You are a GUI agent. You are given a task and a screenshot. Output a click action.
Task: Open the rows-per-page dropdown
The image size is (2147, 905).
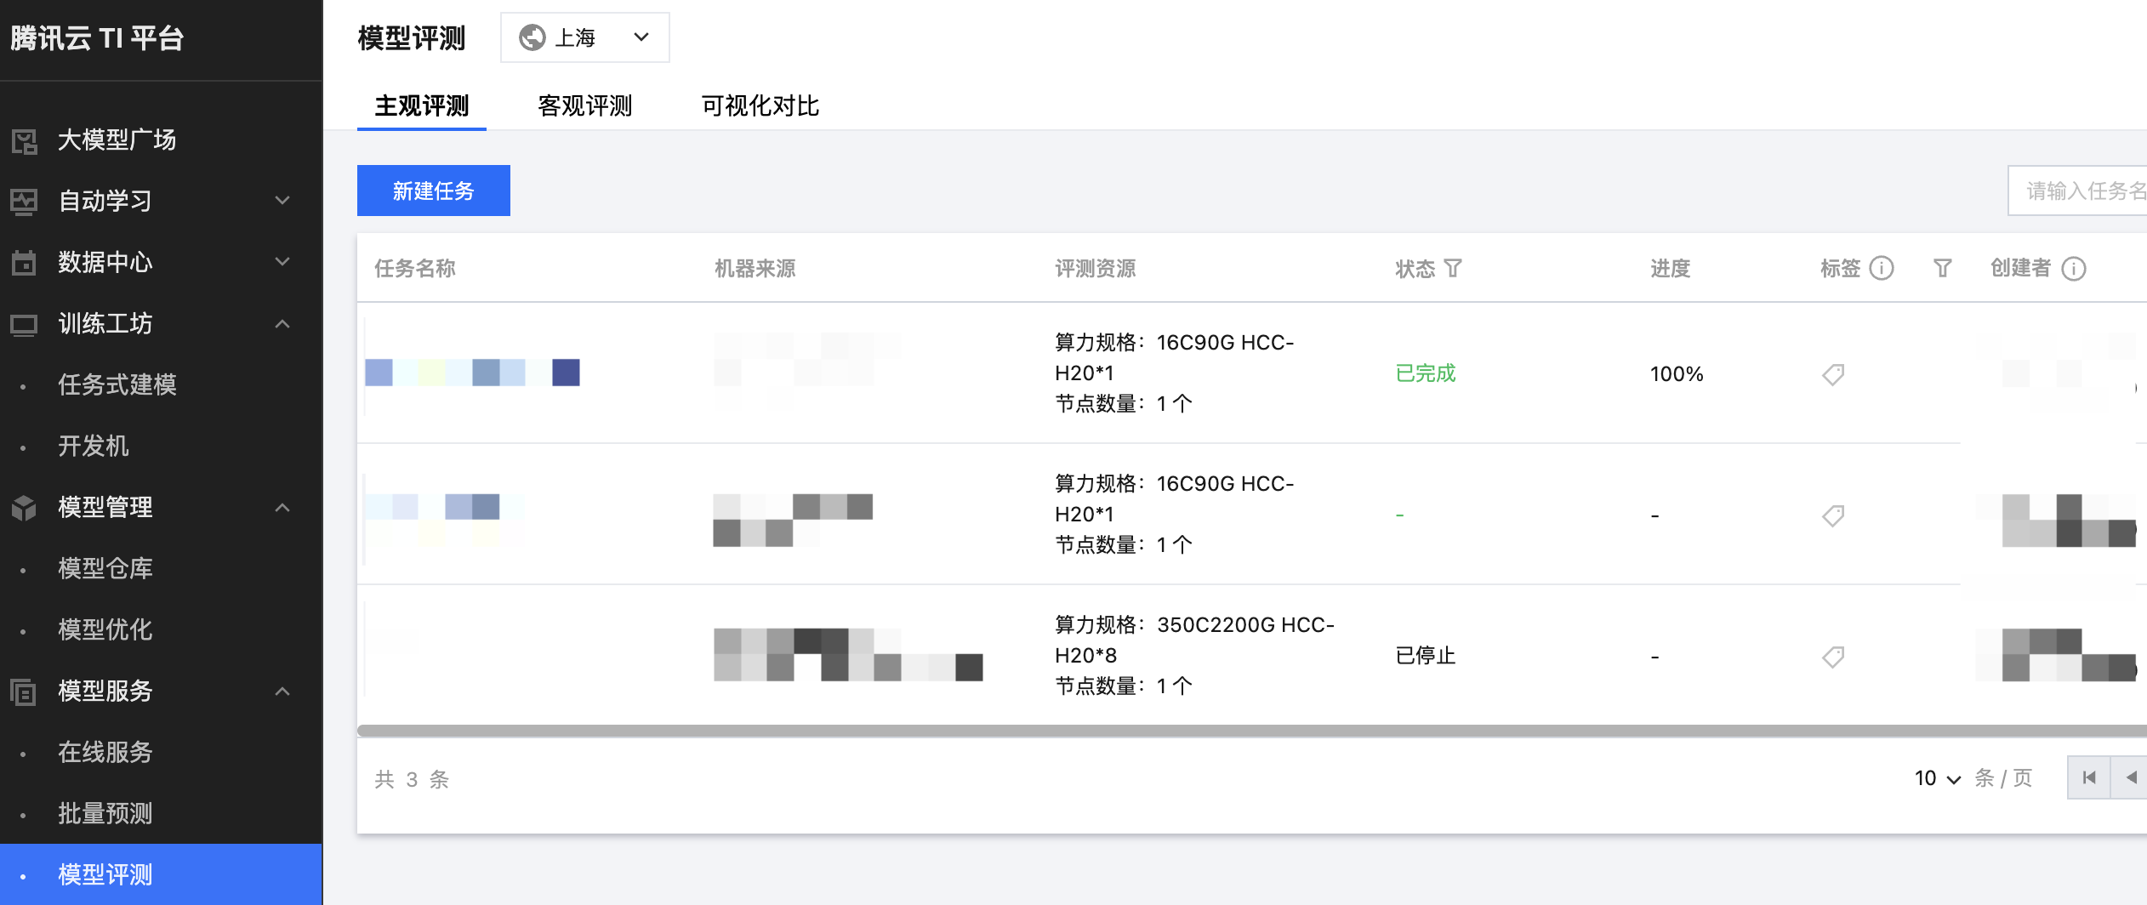click(x=1937, y=778)
